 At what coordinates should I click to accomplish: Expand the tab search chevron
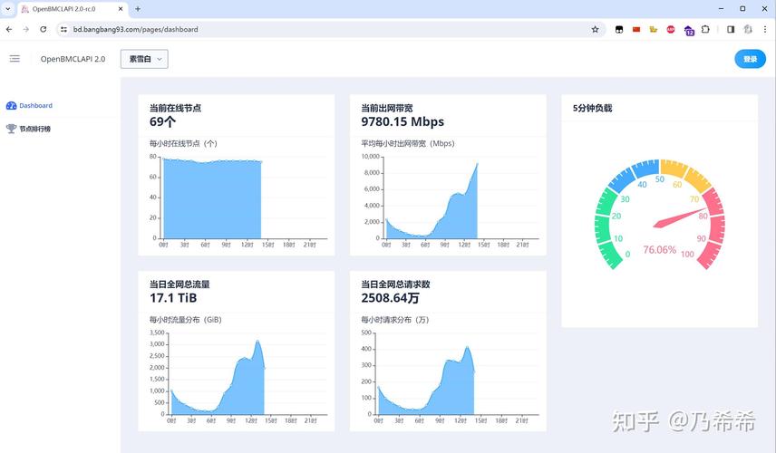pyautogui.click(x=9, y=9)
